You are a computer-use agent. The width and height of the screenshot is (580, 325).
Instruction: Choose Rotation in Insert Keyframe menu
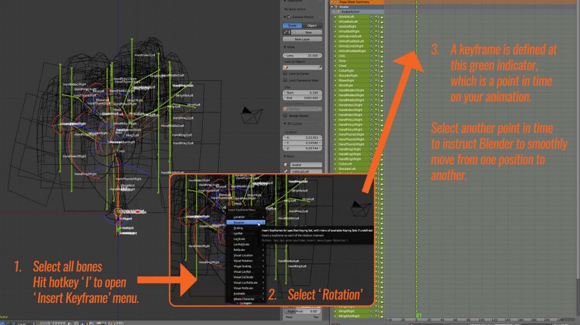click(246, 223)
